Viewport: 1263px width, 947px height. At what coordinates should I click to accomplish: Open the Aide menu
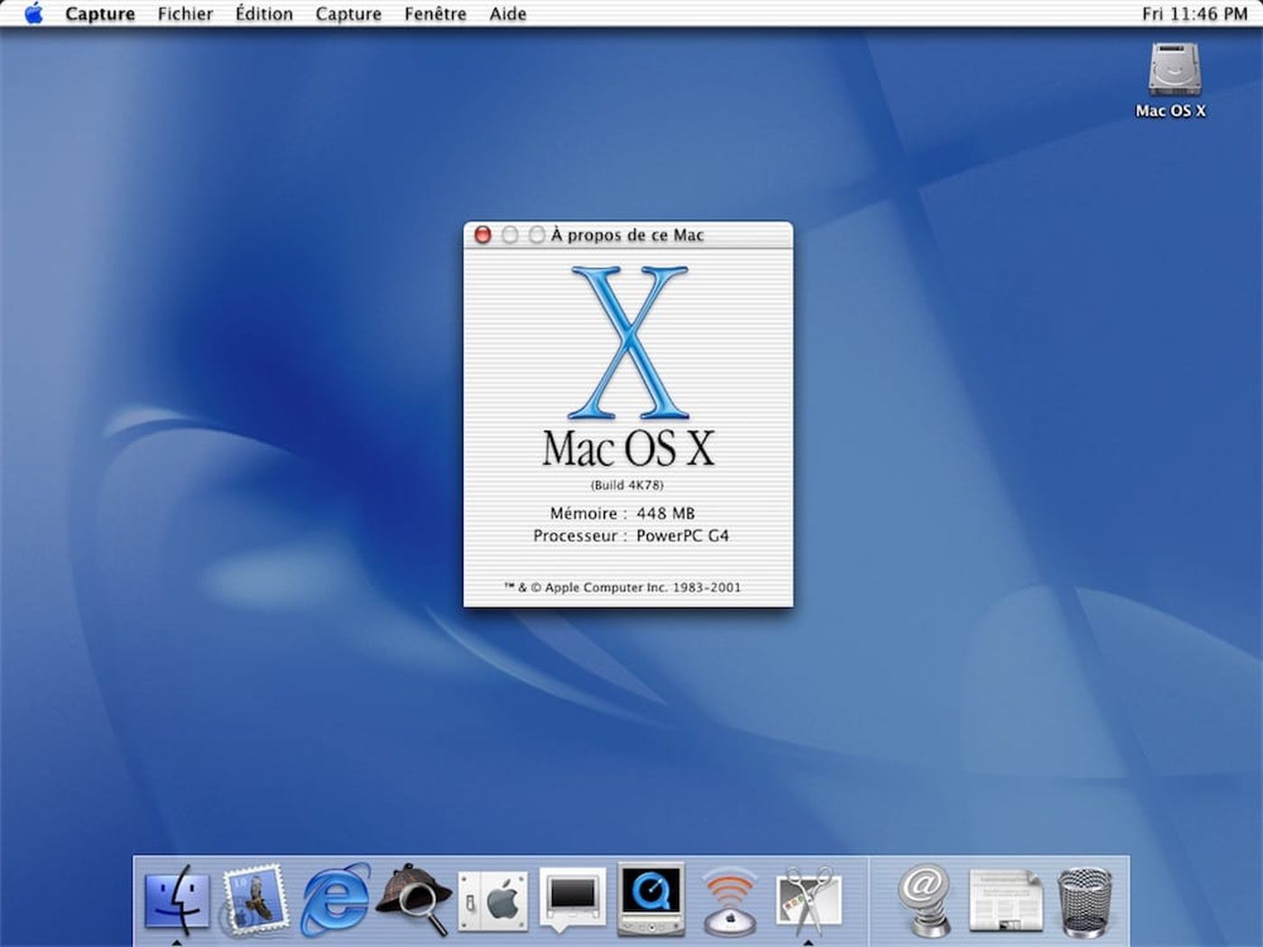click(x=507, y=14)
